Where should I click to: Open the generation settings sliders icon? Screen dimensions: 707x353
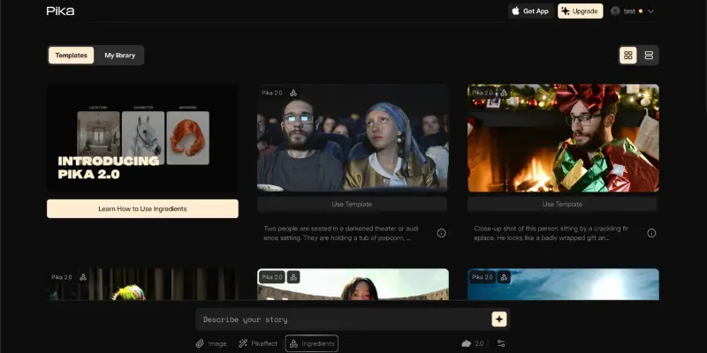[501, 343]
